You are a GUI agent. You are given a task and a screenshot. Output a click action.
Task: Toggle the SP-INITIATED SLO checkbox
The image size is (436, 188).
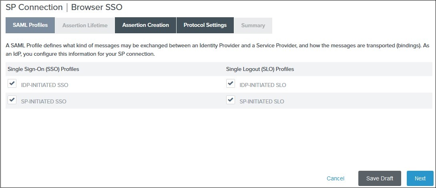[x=230, y=100]
